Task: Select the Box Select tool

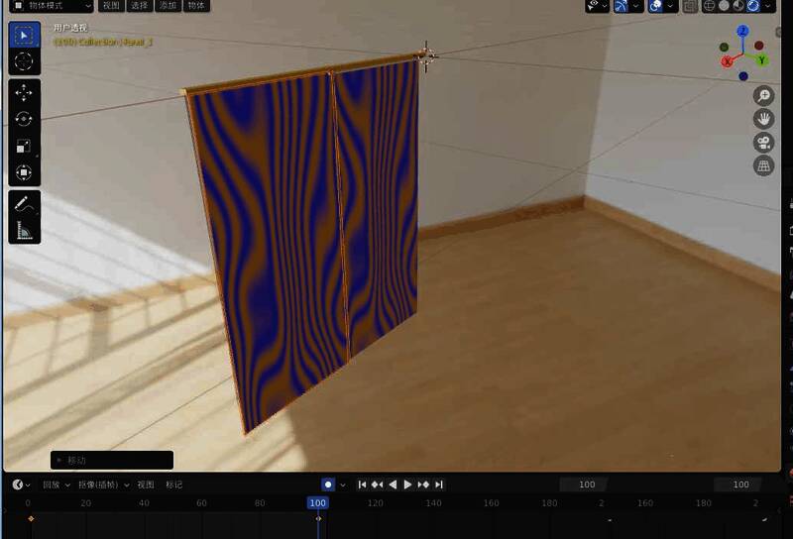Action: [24, 36]
